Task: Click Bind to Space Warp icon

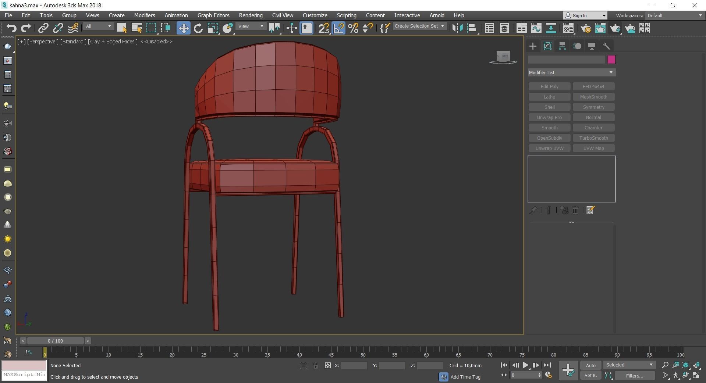Action: click(x=73, y=28)
